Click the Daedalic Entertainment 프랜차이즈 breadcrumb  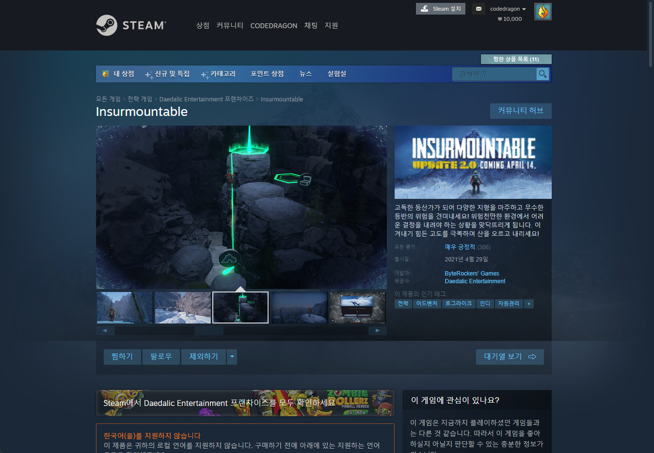207,99
